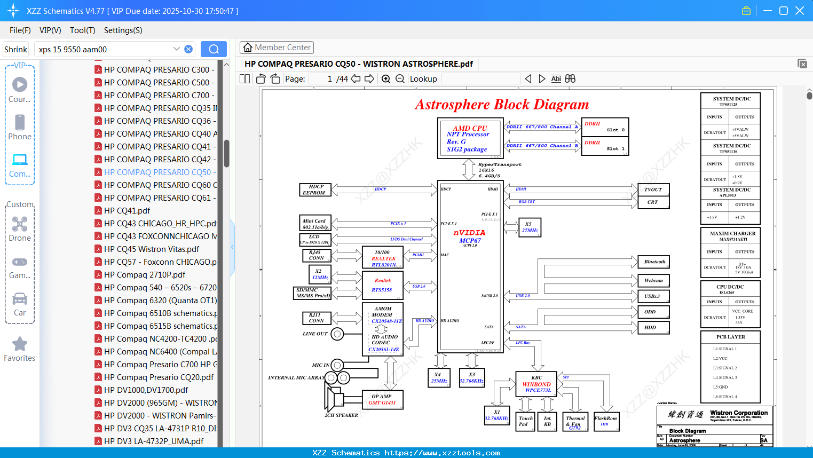The height and width of the screenshot is (458, 813).
Task: Rotate page counterclockwise
Action: point(261,78)
